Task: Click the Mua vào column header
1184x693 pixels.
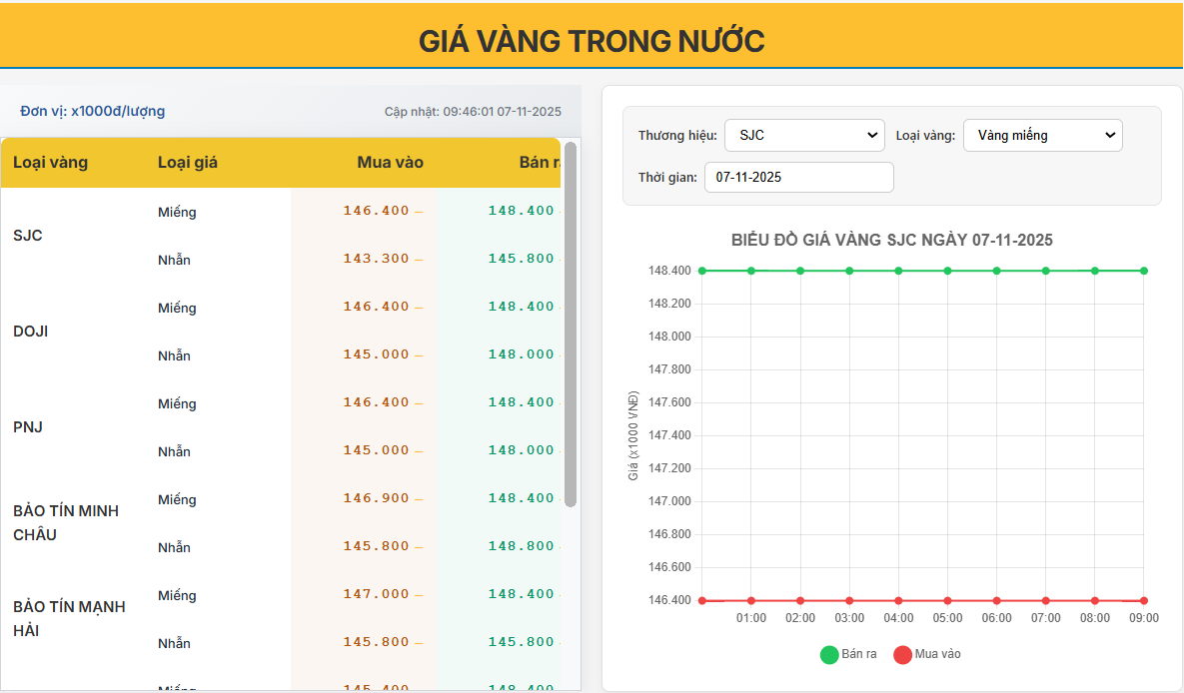Action: tap(389, 162)
